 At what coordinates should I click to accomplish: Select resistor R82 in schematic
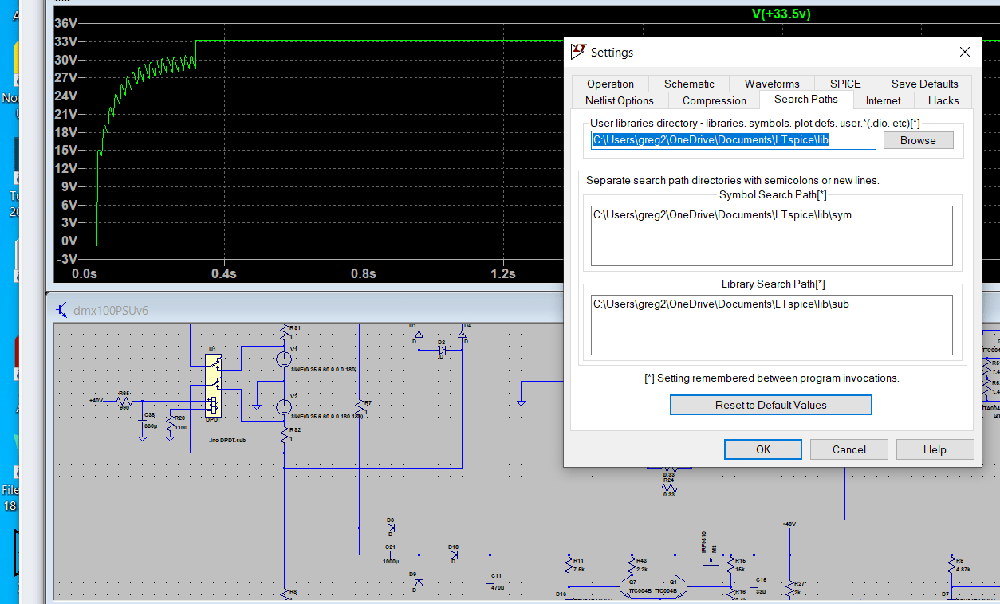[x=284, y=435]
